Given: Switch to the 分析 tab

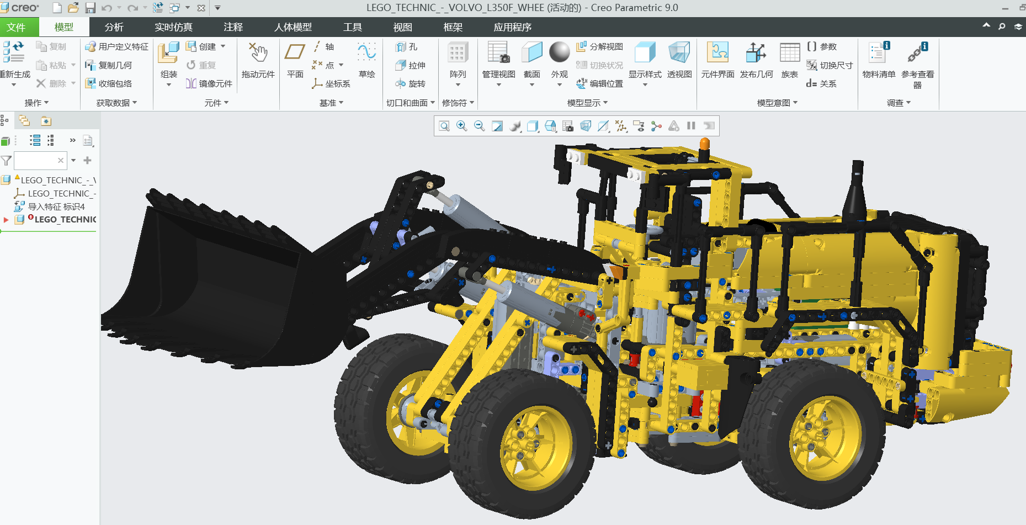Looking at the screenshot, I should (114, 27).
